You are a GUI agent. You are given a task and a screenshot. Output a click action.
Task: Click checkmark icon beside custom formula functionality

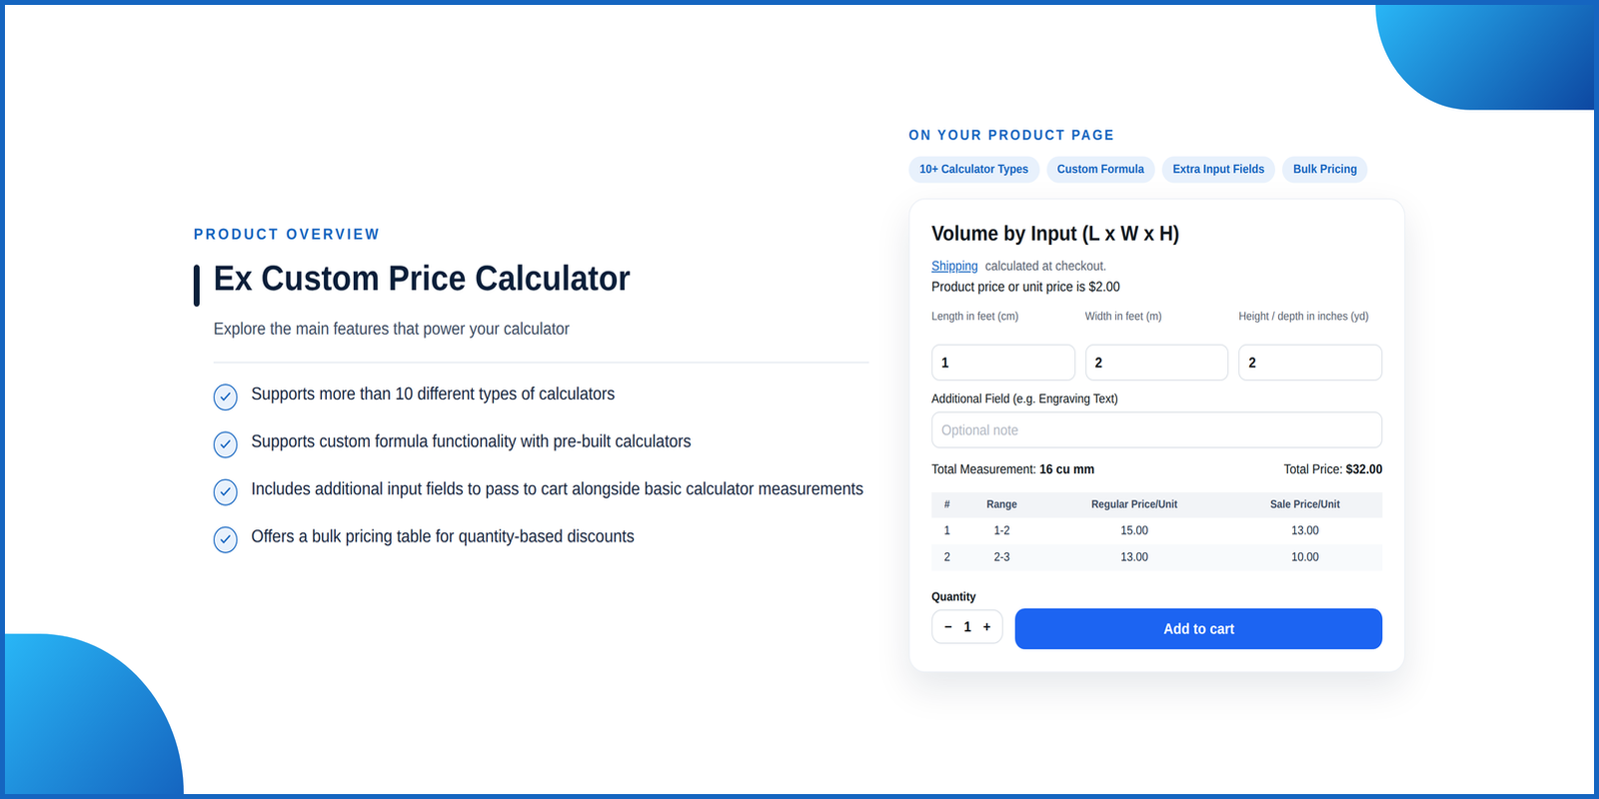click(226, 444)
